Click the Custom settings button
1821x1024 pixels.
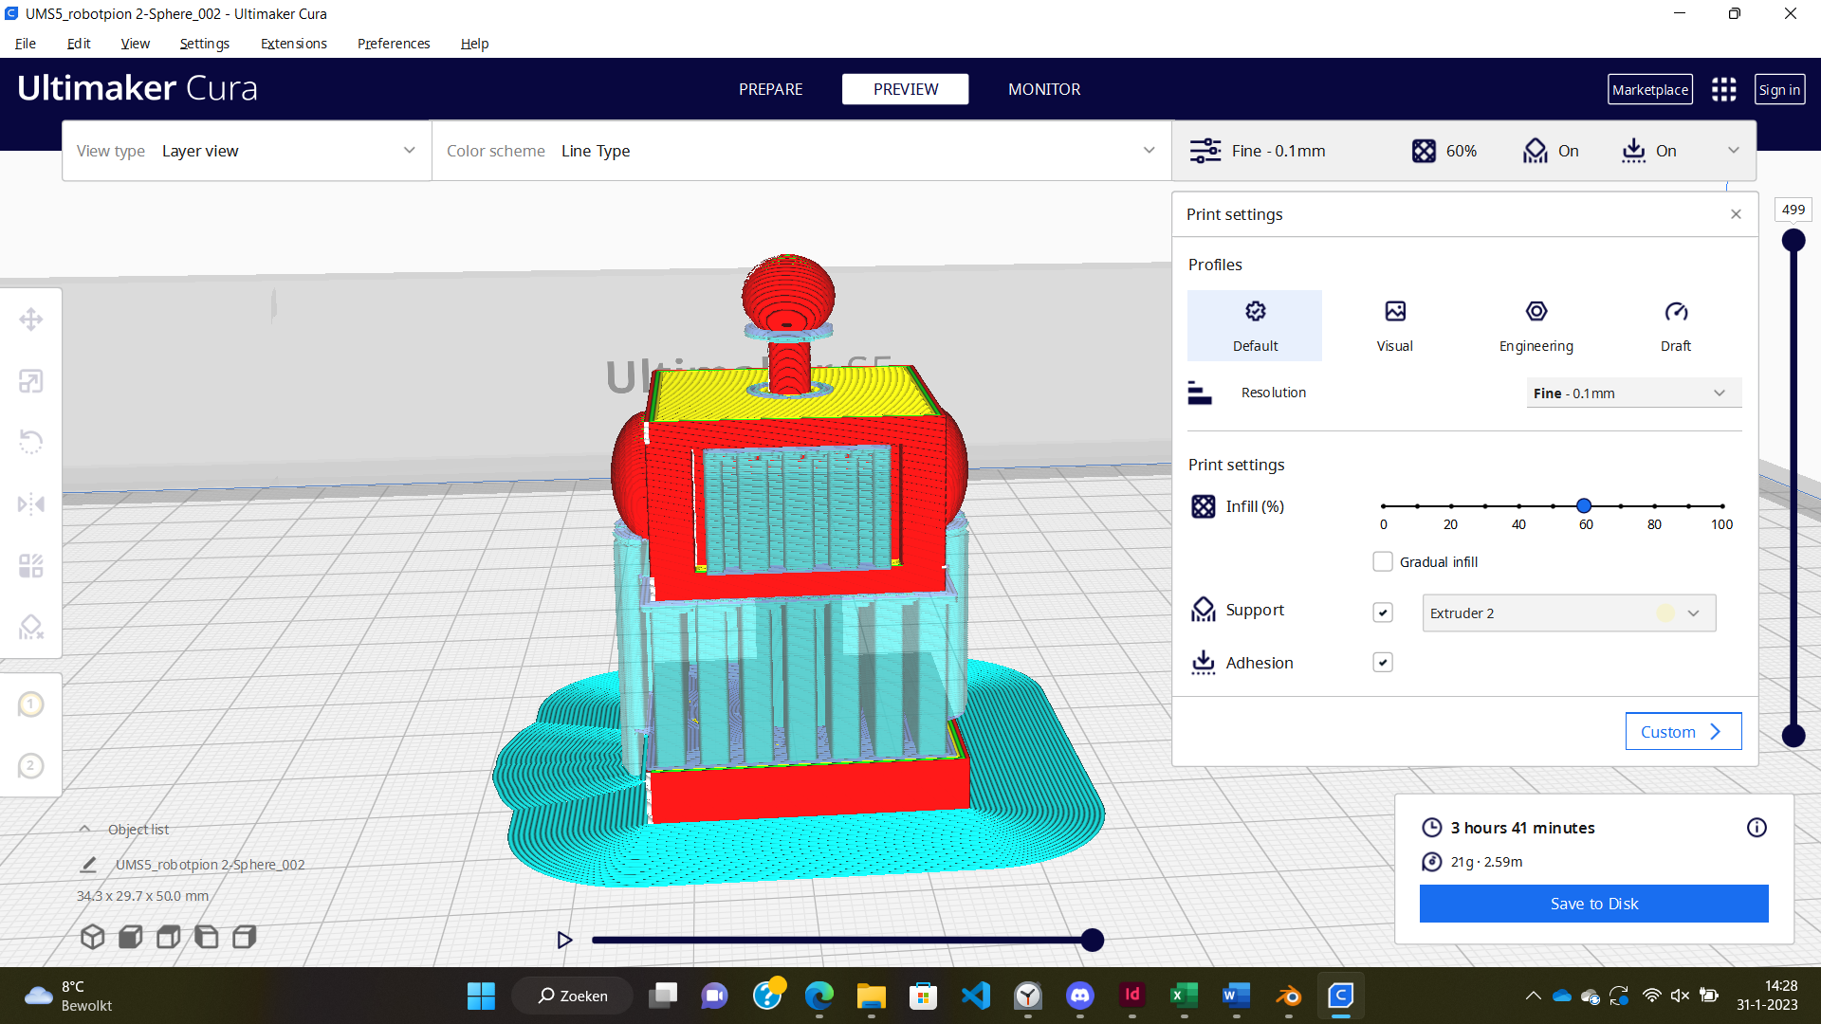click(x=1683, y=732)
